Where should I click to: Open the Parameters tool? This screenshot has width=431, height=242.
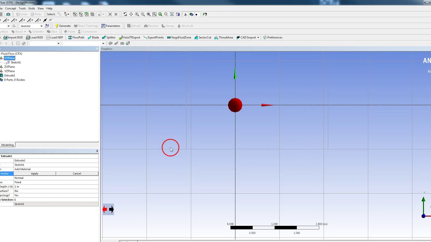(x=110, y=26)
